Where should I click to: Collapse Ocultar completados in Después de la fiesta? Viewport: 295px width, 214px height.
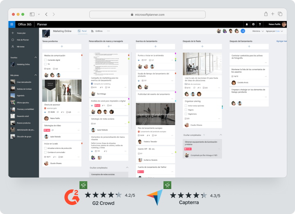click(x=221, y=135)
